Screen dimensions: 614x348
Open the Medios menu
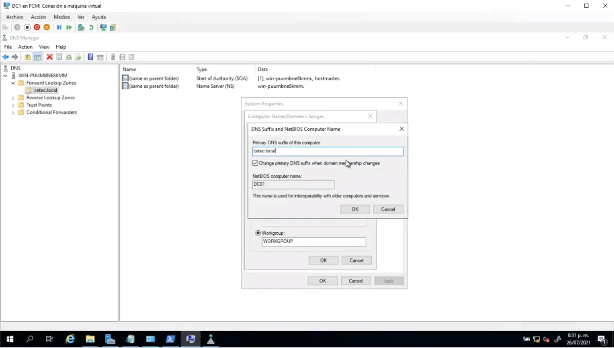(x=61, y=17)
